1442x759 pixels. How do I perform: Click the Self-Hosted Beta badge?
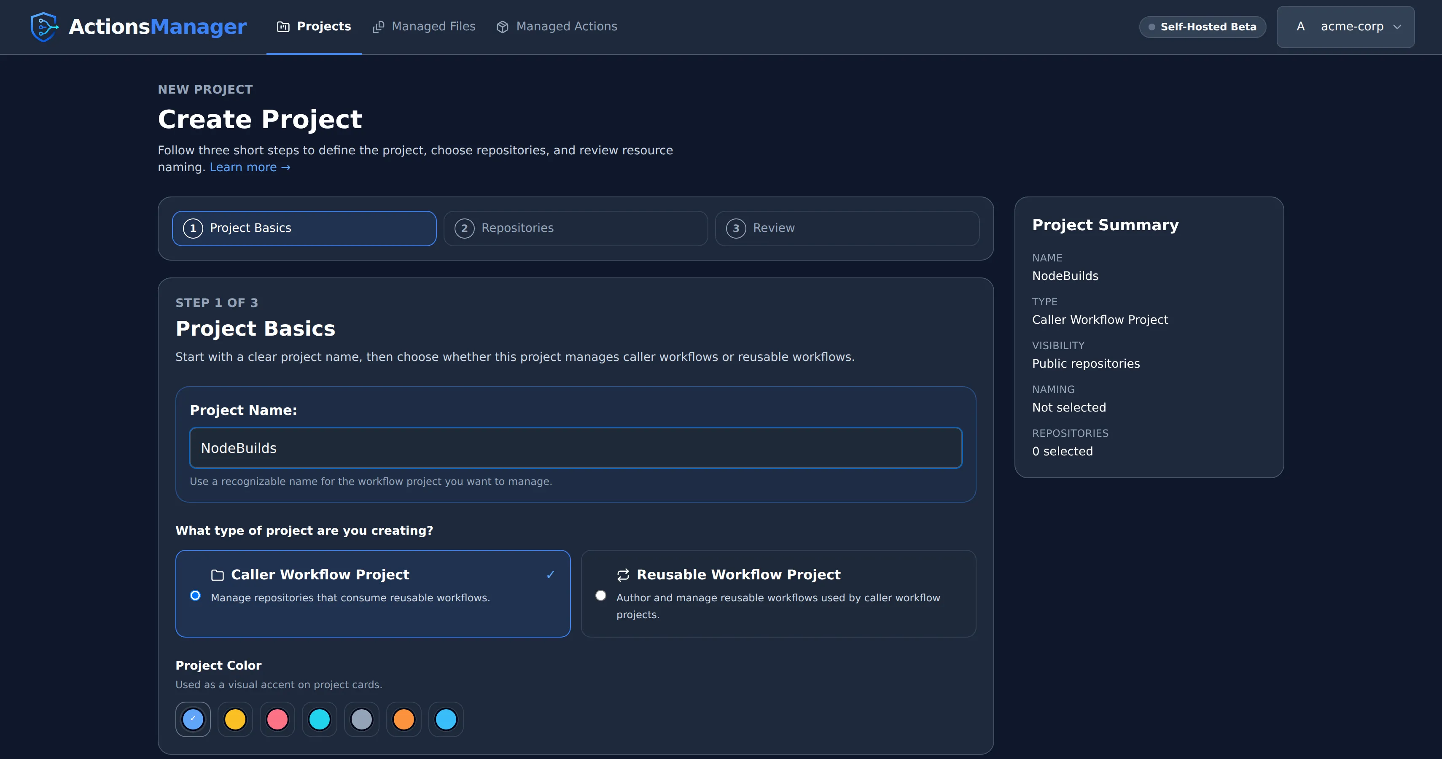tap(1203, 27)
